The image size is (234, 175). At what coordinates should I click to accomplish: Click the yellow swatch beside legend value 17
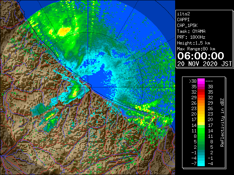click(x=201, y=120)
